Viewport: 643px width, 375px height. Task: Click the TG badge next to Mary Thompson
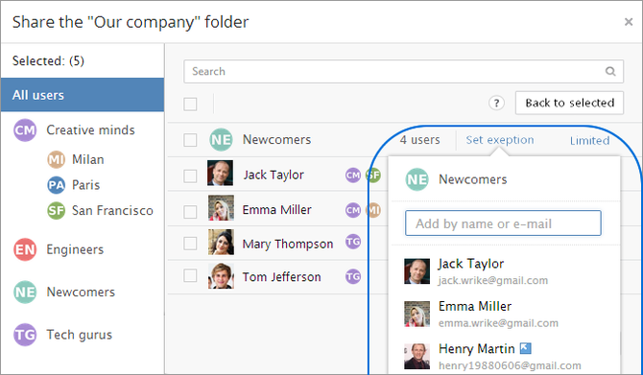(352, 242)
